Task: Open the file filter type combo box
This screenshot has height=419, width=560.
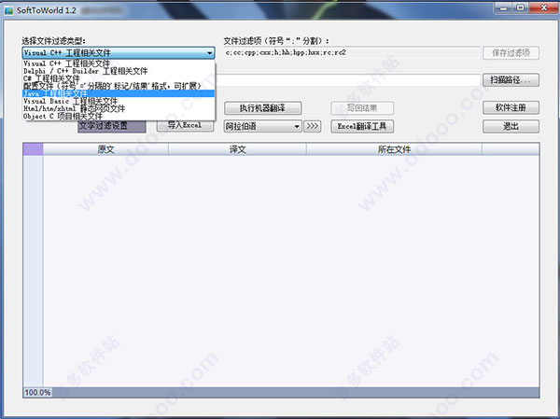Action: 119,53
